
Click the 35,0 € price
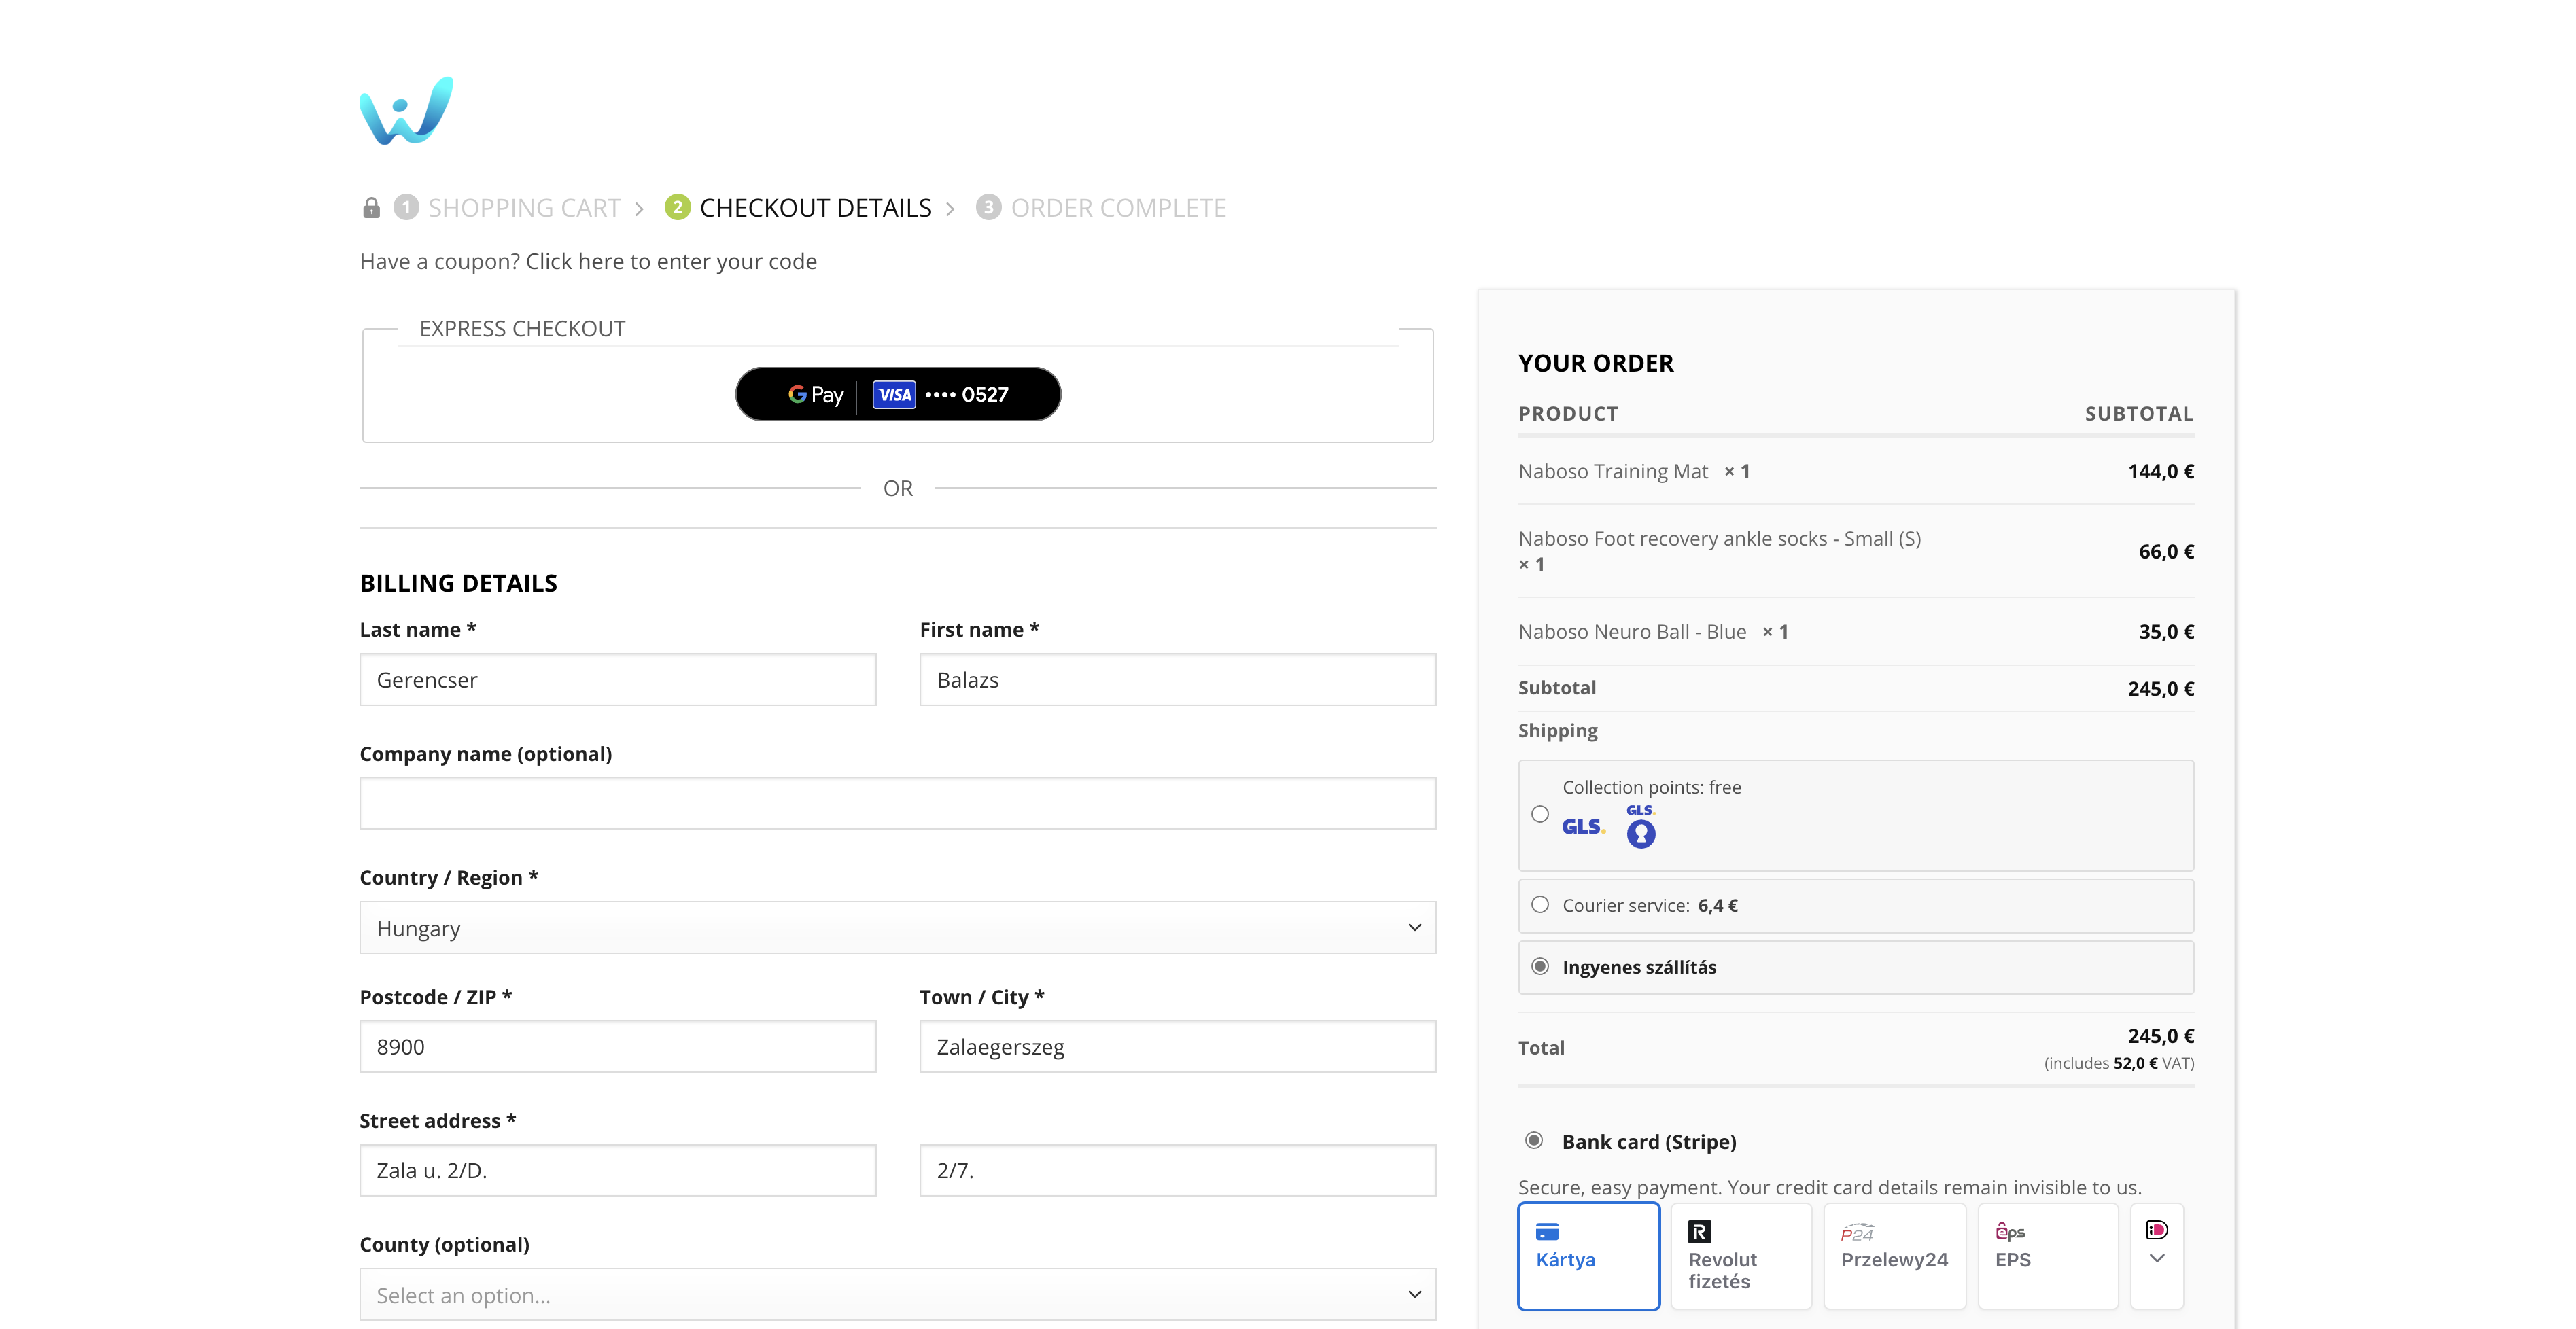click(x=2166, y=631)
